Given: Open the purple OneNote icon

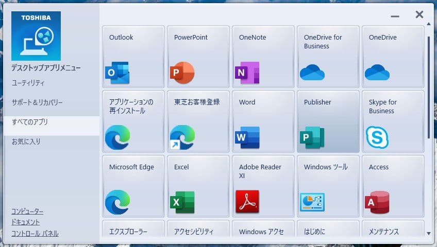Looking at the screenshot, I should pyautogui.click(x=247, y=73).
